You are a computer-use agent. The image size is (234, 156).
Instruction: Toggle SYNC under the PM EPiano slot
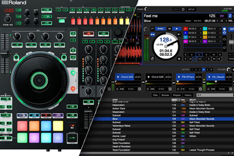coord(192,89)
